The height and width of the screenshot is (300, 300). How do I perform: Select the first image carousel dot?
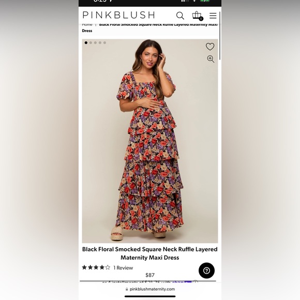(86, 42)
